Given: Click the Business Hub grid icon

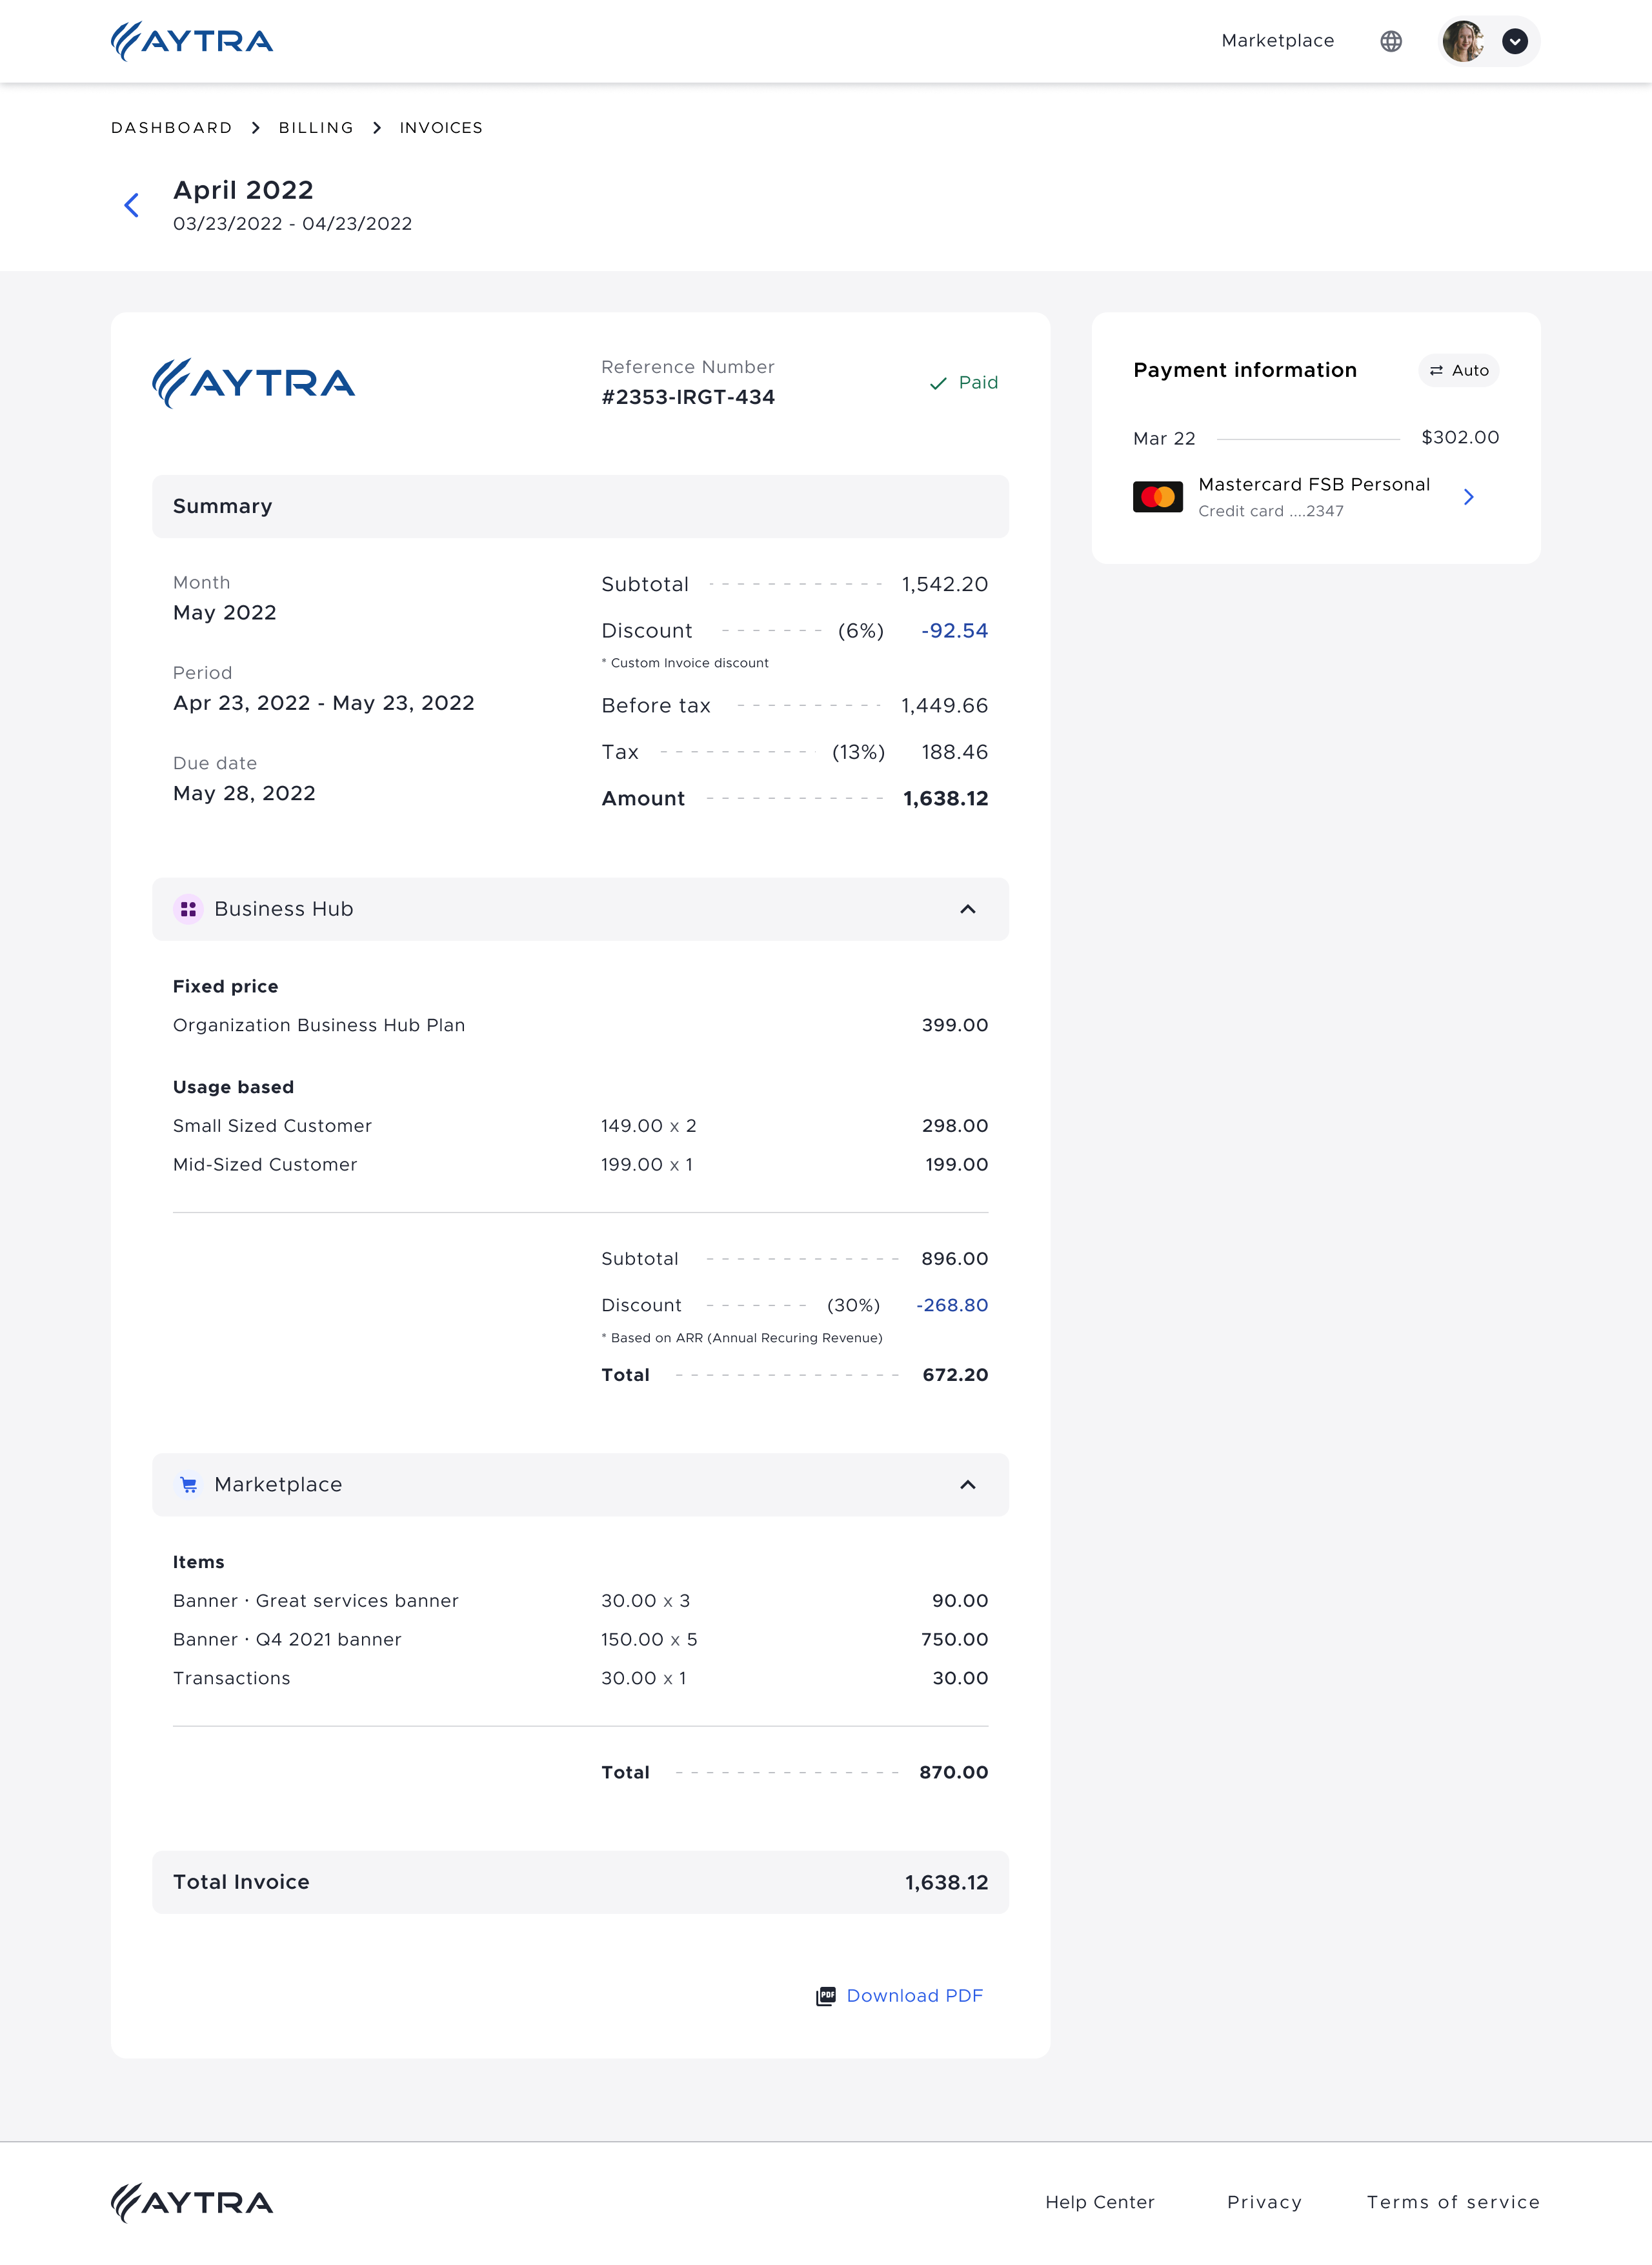Looking at the screenshot, I should click(x=188, y=909).
